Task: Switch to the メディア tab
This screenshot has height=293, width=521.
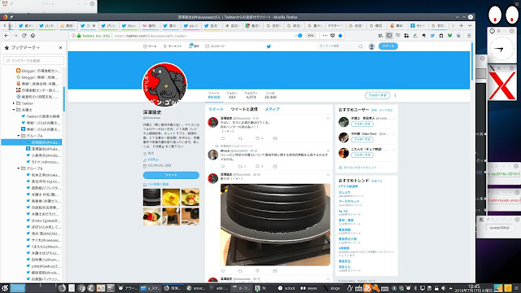Action: coord(272,109)
